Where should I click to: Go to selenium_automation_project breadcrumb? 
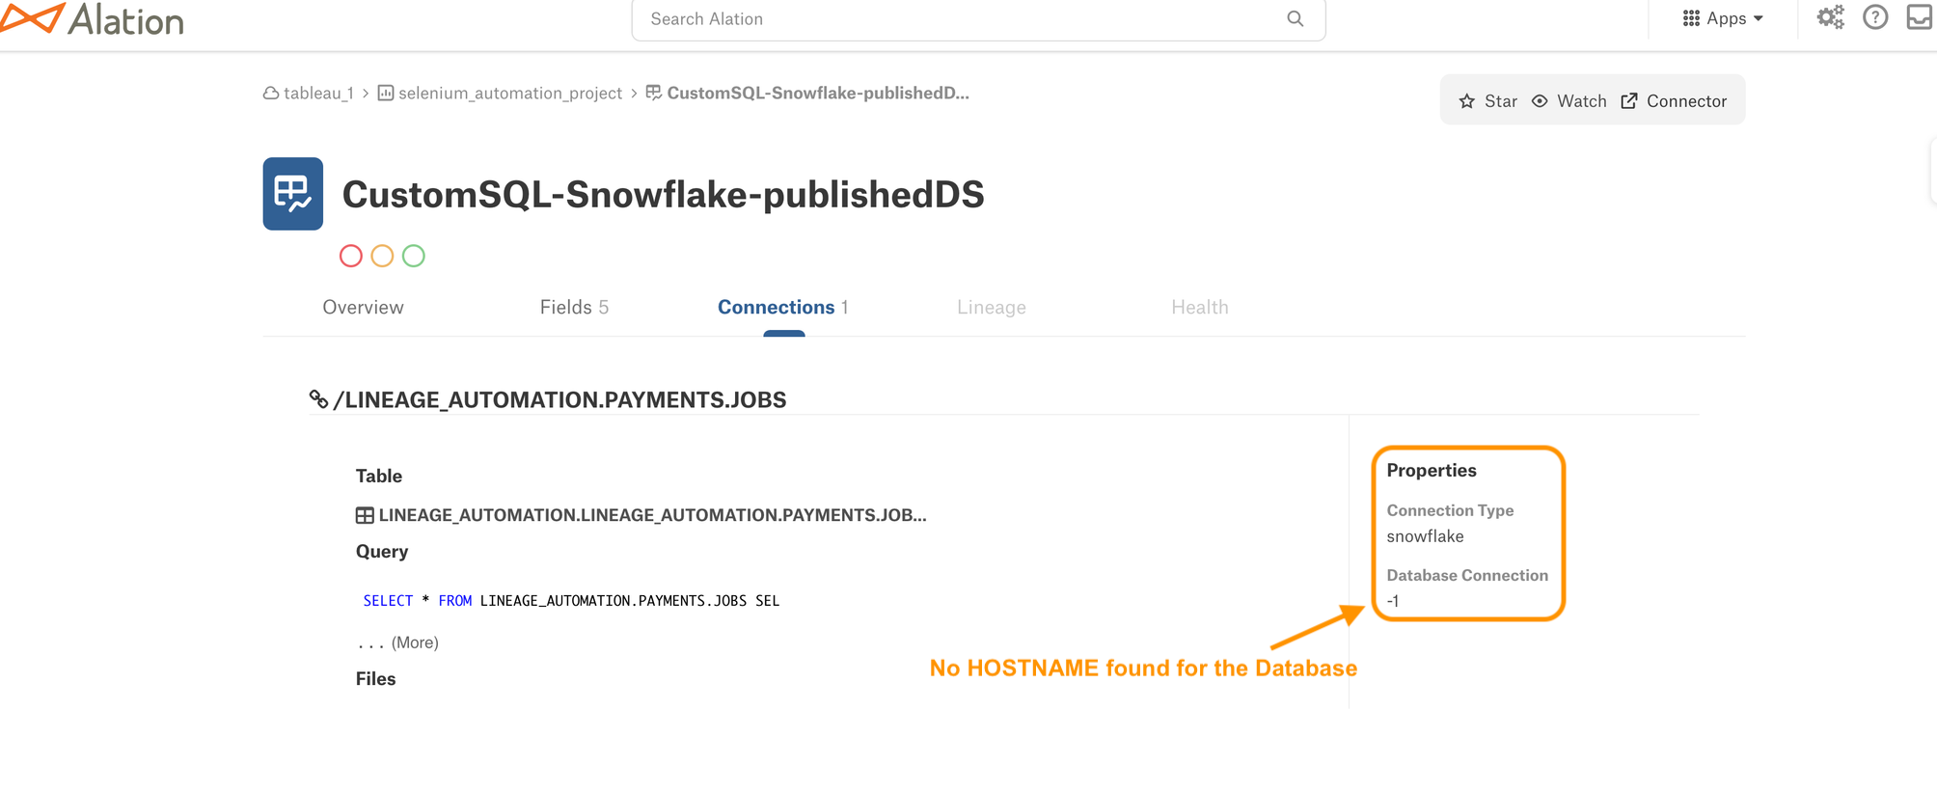tap(510, 94)
